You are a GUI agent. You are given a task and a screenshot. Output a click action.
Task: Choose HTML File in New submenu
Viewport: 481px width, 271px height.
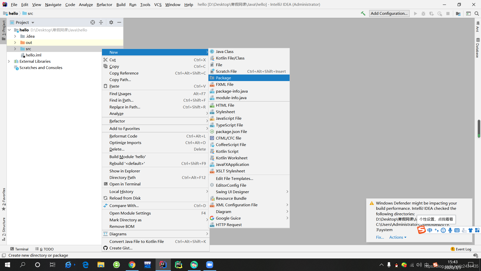249,105
